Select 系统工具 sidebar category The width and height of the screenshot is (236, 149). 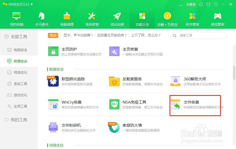click(19, 84)
